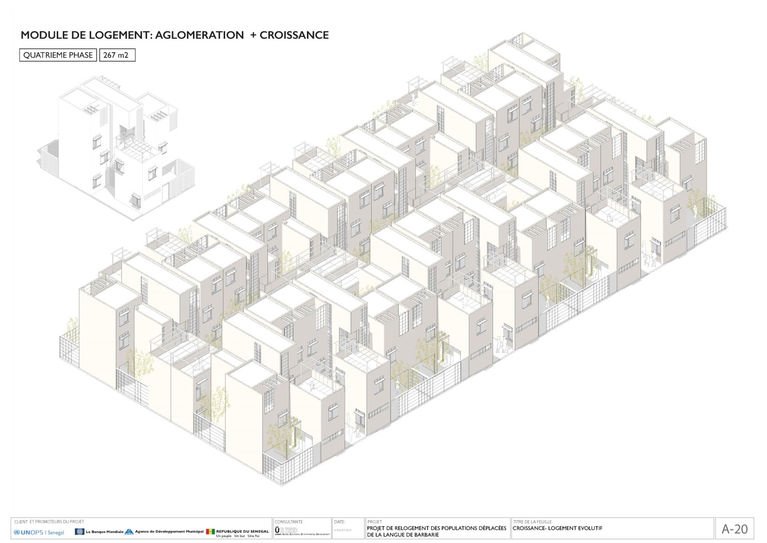767x543 pixels.
Task: Select the PROJET field heading
Action: click(x=374, y=522)
